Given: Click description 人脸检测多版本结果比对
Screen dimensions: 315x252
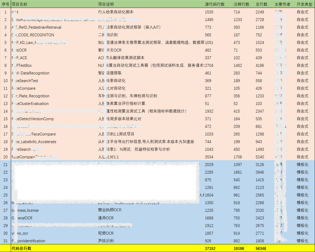Looking at the screenshot, I should pyautogui.click(x=120, y=119).
